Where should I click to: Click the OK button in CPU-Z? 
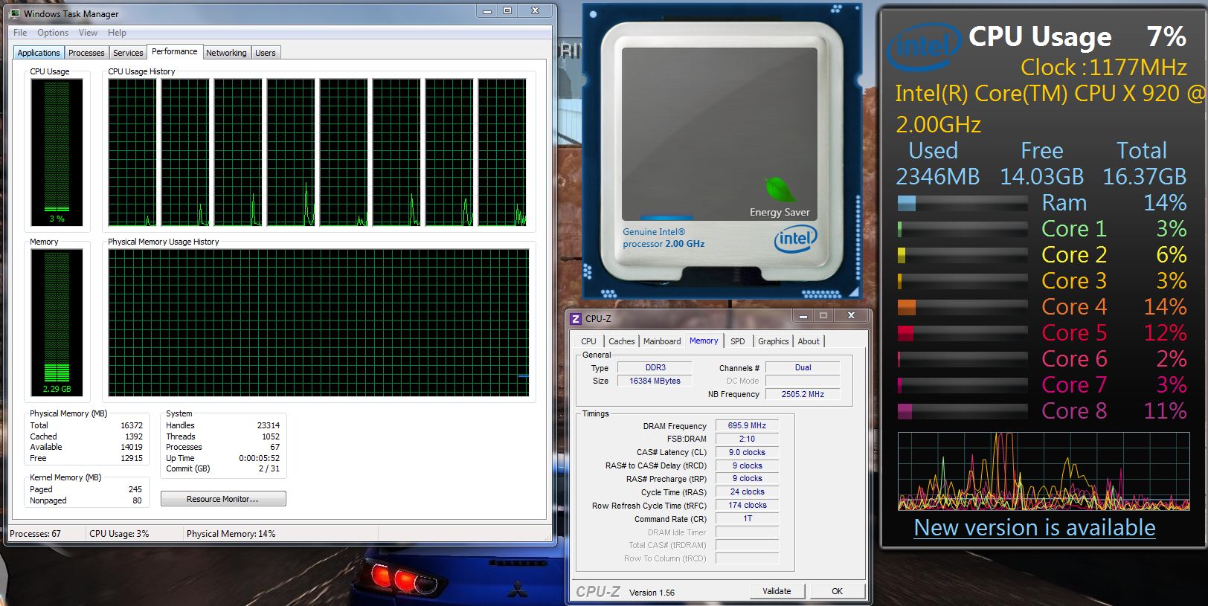click(x=837, y=591)
